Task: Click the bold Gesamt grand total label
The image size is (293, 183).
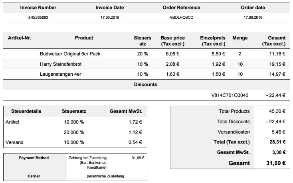Action: coord(239,163)
